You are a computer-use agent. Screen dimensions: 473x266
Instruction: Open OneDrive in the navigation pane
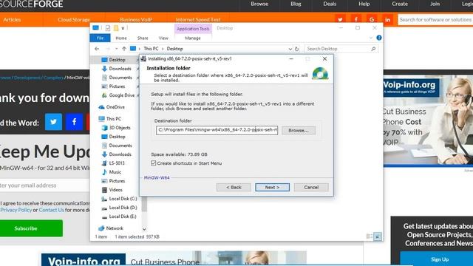pyautogui.click(x=115, y=106)
